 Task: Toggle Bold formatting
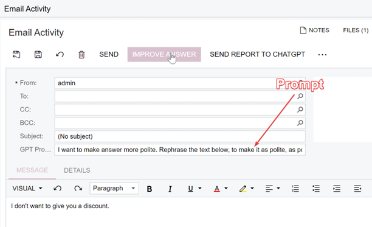[x=150, y=189]
